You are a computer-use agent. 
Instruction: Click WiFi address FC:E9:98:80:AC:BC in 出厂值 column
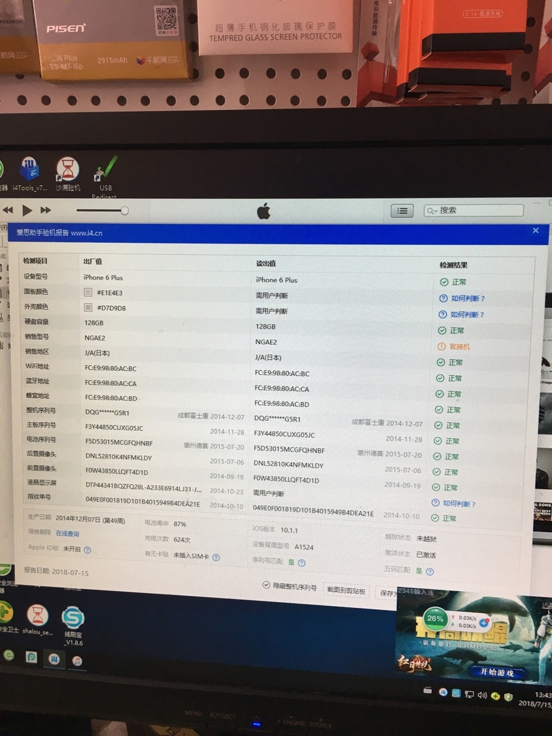111,368
